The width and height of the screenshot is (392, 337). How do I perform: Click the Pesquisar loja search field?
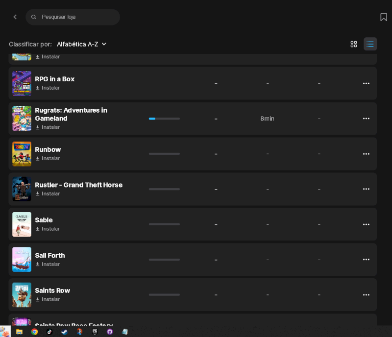tap(73, 17)
